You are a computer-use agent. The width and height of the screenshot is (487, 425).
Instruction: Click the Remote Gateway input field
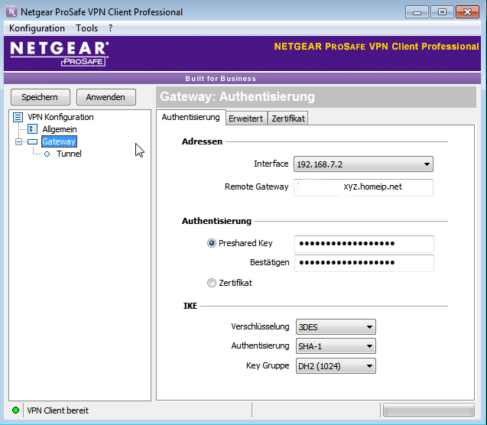coord(363,187)
